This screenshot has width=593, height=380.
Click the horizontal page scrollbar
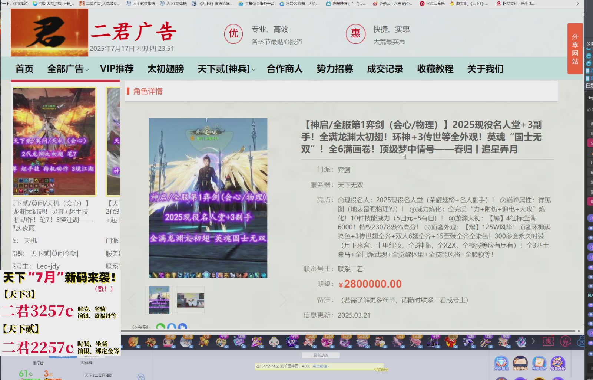pyautogui.click(x=348, y=331)
